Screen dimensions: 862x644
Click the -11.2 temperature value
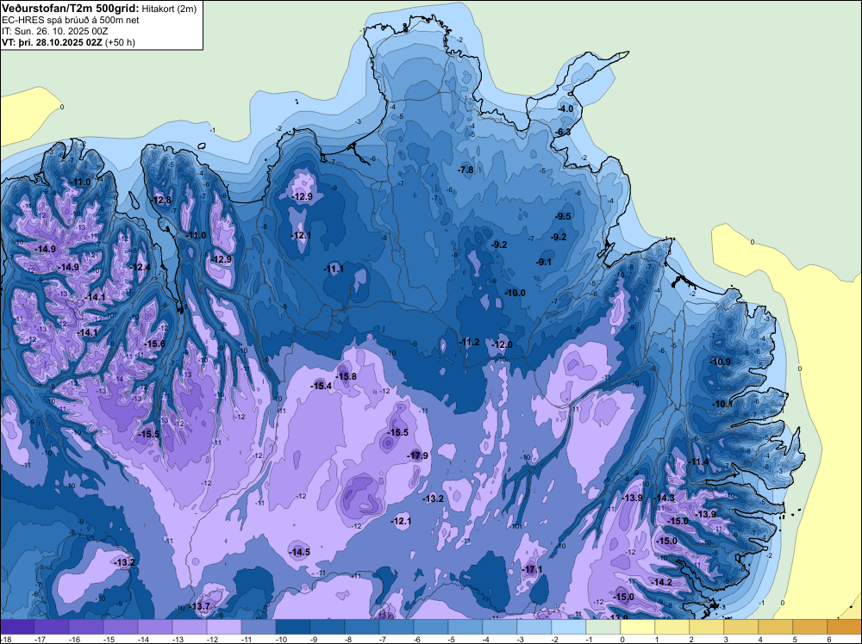(470, 342)
